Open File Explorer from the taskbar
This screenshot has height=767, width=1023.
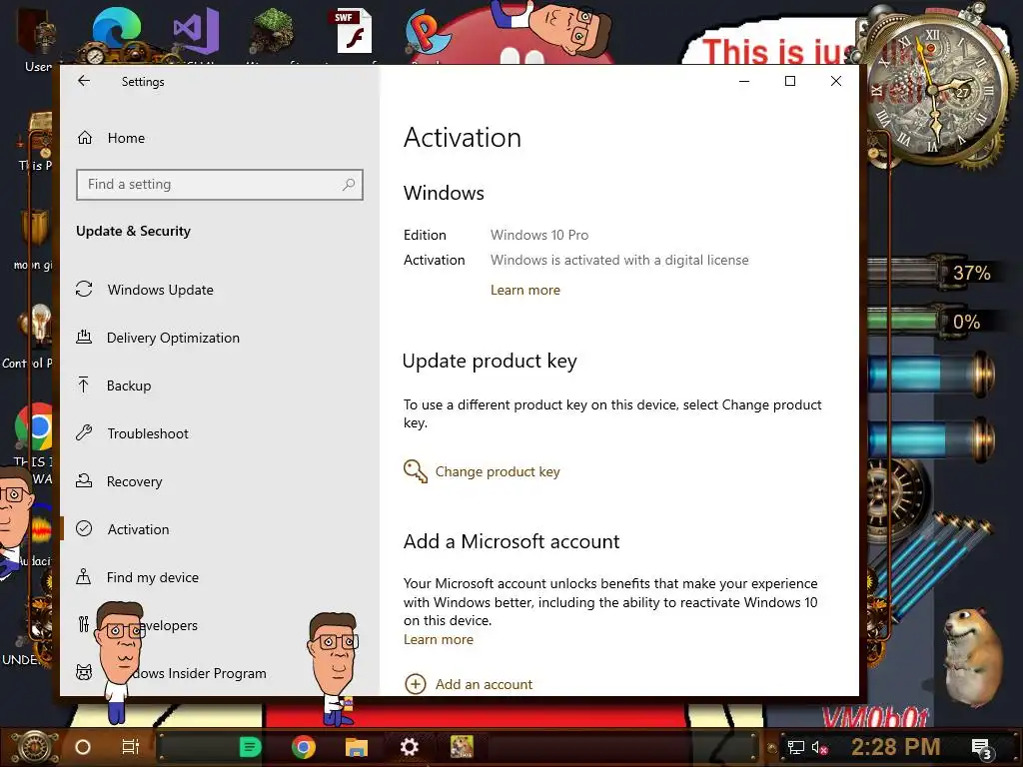pos(357,747)
